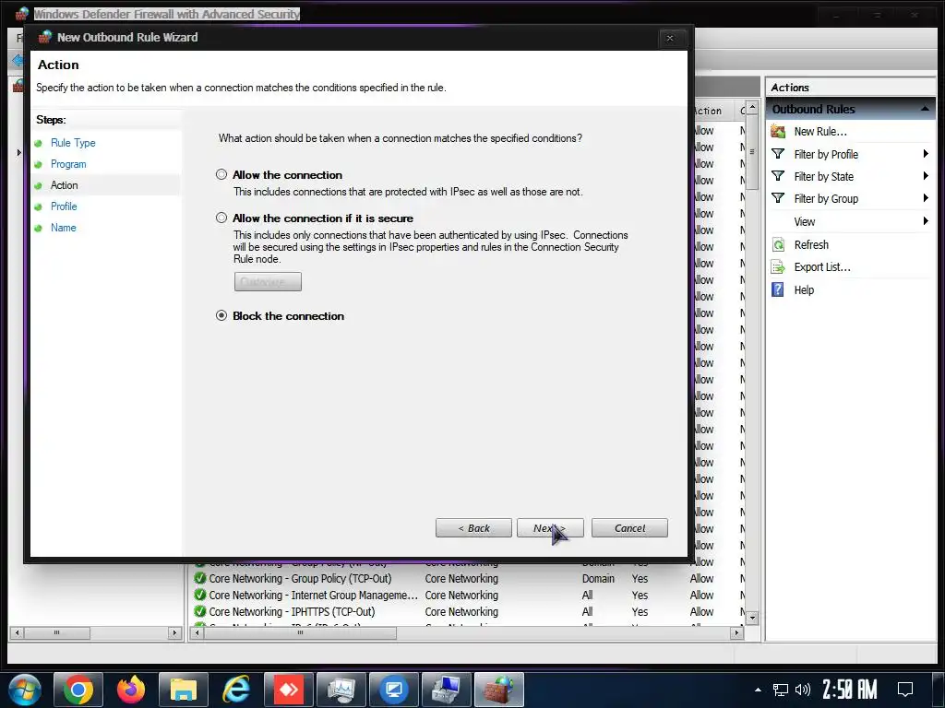945x708 pixels.
Task: Open the computer management taskbar icon
Action: tap(446, 690)
